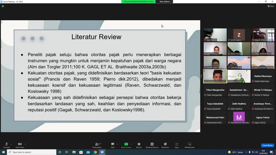Click the View layout button

pos(271,6)
